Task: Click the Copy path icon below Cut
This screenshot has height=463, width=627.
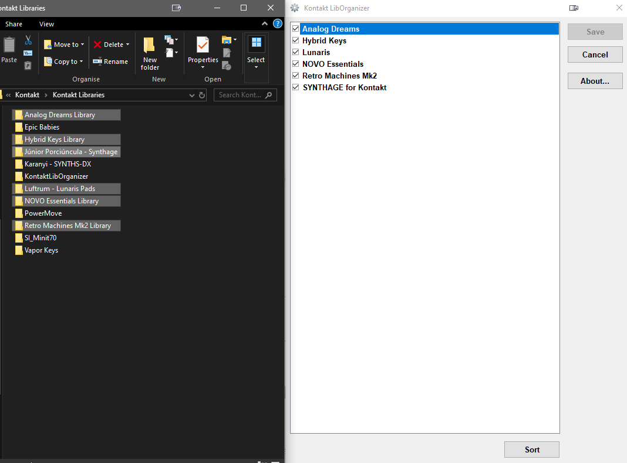Action: pyautogui.click(x=28, y=53)
